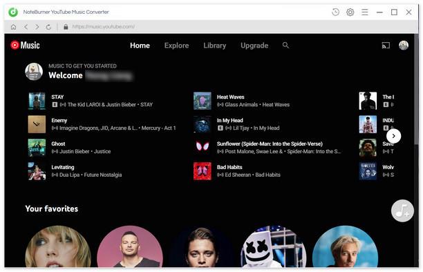Open the song title STAY

pyautogui.click(x=57, y=97)
